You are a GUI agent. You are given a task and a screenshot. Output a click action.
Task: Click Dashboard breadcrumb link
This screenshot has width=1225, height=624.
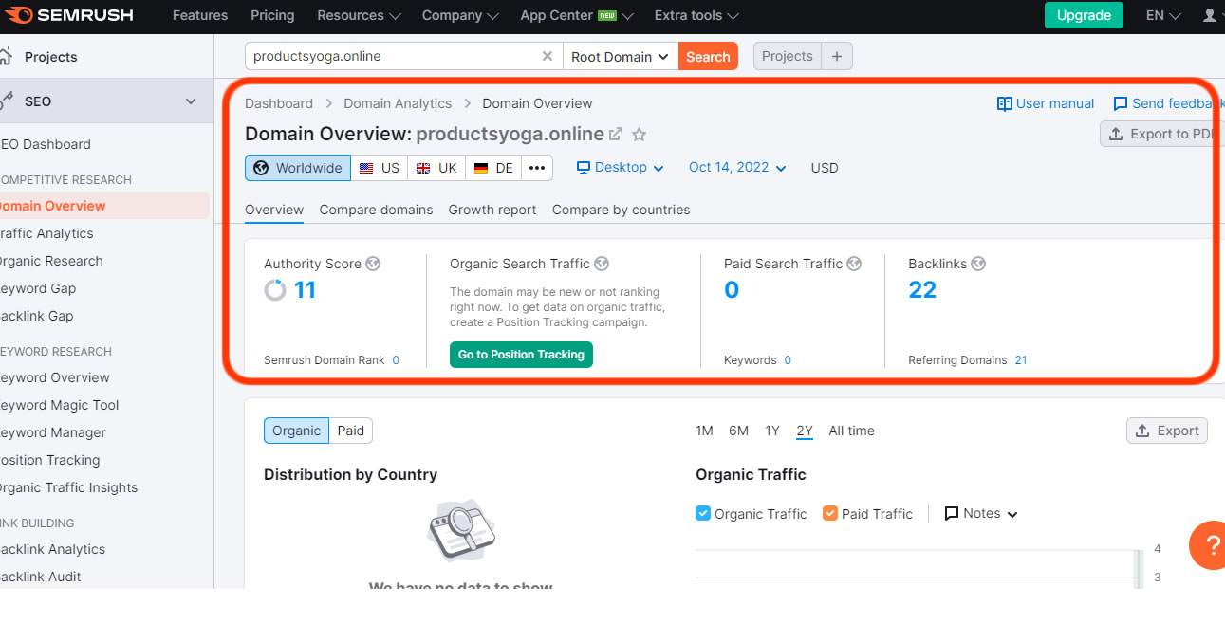coord(279,103)
